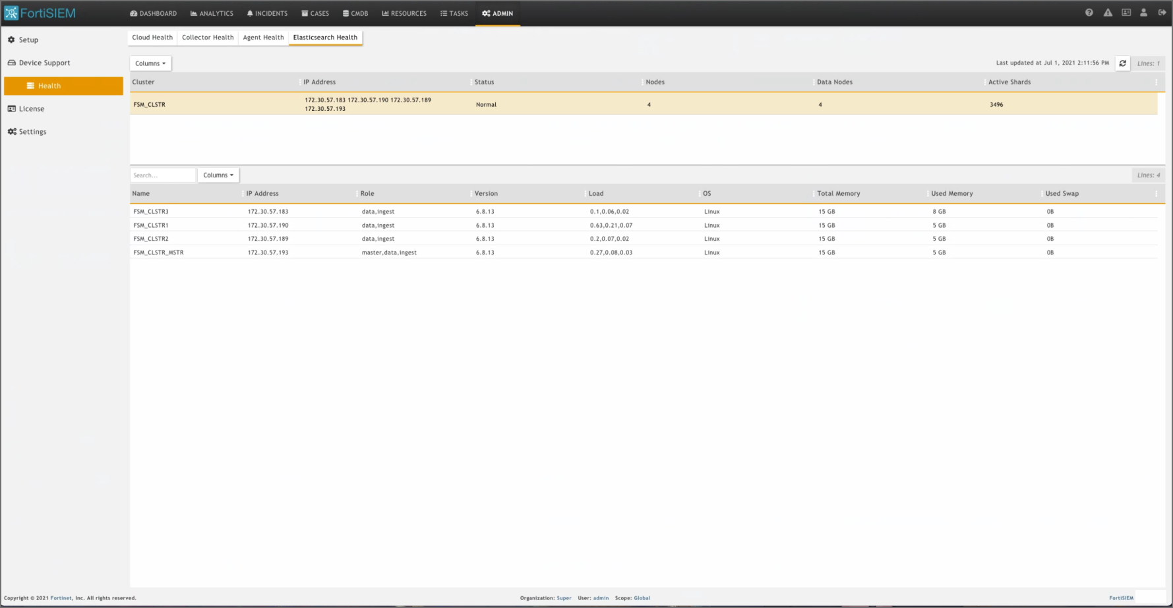1173x608 pixels.
Task: Open the user profile icon
Action: point(1144,13)
